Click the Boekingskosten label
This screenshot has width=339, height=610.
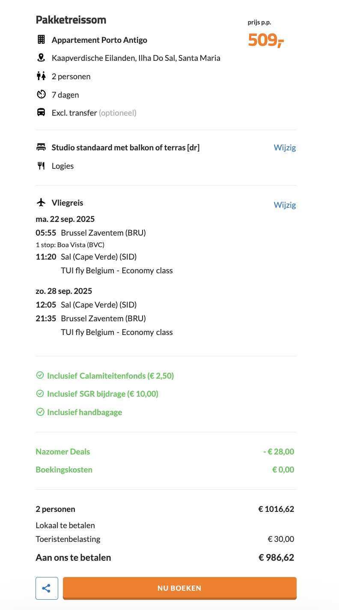[64, 469]
